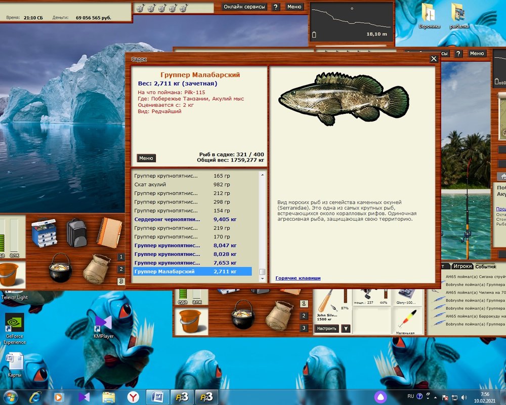Switch to tackle slot 3 in right game window
The width and height of the screenshot is (506, 405).
tap(304, 328)
